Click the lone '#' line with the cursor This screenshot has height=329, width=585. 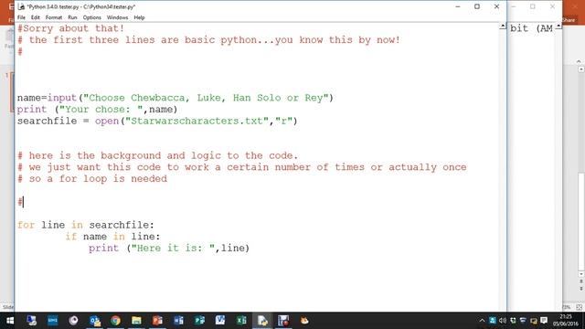(x=20, y=202)
